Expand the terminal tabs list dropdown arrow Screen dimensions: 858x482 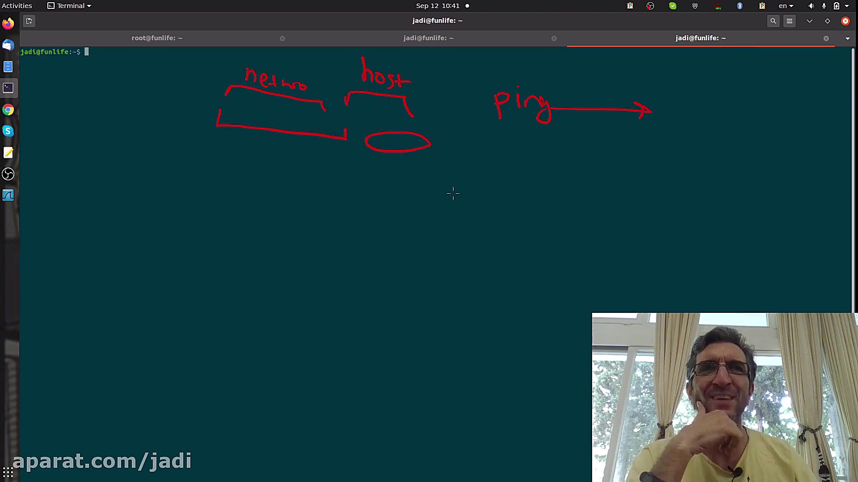[x=848, y=38]
